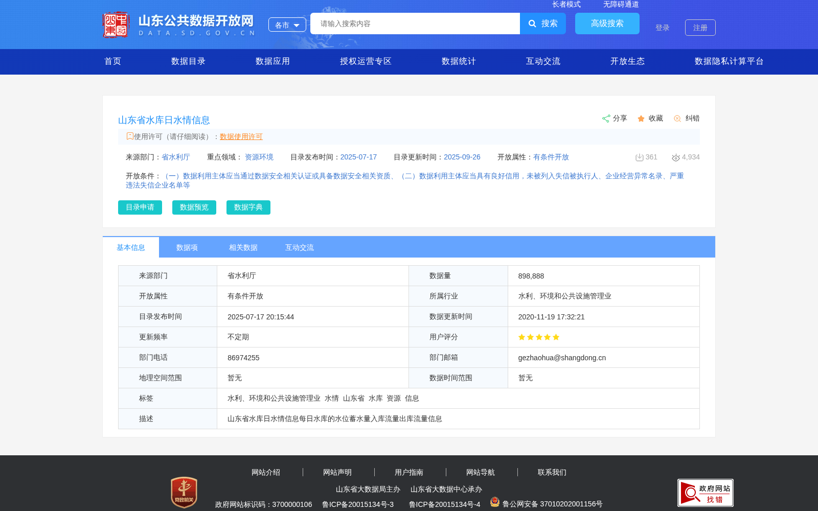Click the 注册 register button
This screenshot has height=511, width=818.
click(x=700, y=28)
